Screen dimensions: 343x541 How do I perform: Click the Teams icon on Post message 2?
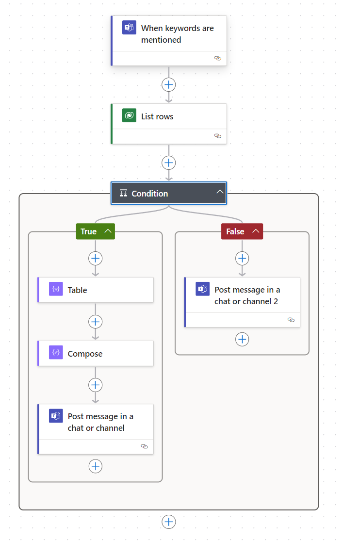tap(202, 289)
